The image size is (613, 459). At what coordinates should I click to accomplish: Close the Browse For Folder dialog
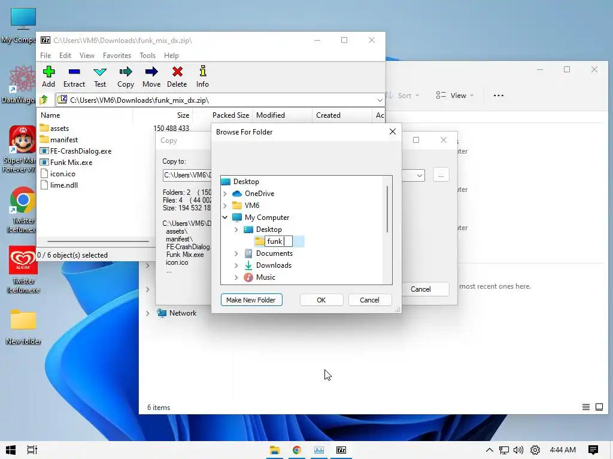[393, 132]
